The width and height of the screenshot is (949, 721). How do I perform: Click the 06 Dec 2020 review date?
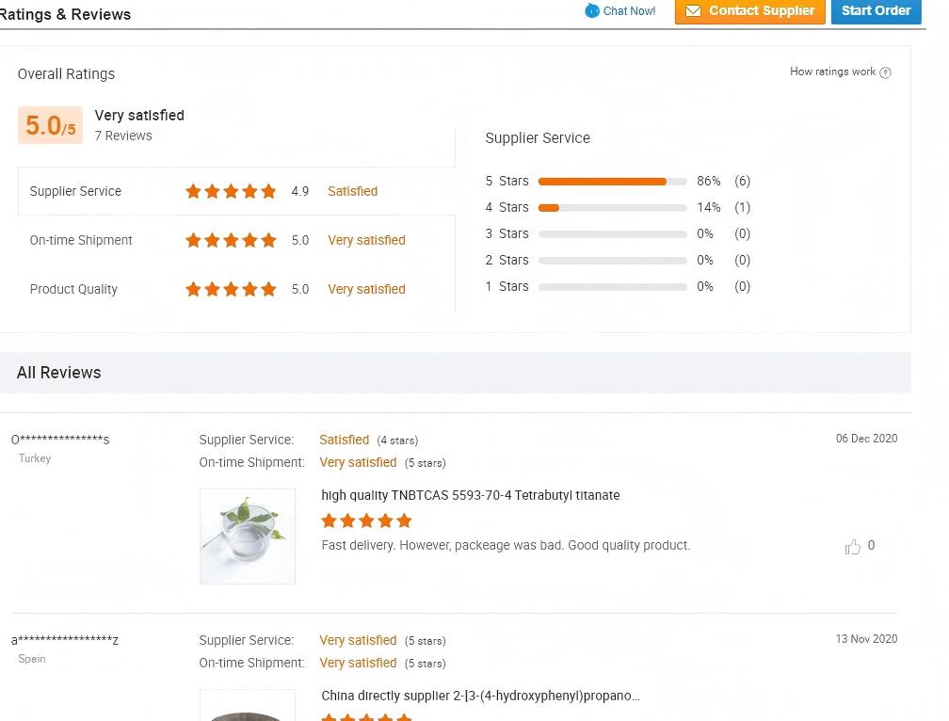coord(867,439)
